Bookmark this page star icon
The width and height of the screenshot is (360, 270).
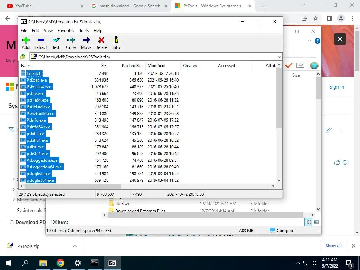coord(316,18)
